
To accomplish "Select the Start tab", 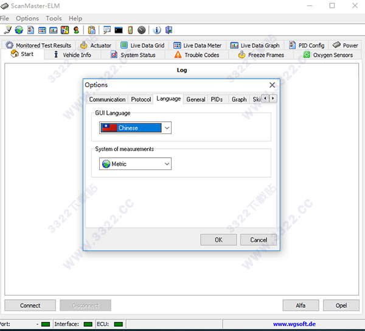I will click(23, 54).
